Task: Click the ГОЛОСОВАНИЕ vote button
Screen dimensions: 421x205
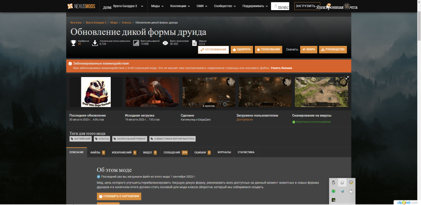Action: pos(268,50)
